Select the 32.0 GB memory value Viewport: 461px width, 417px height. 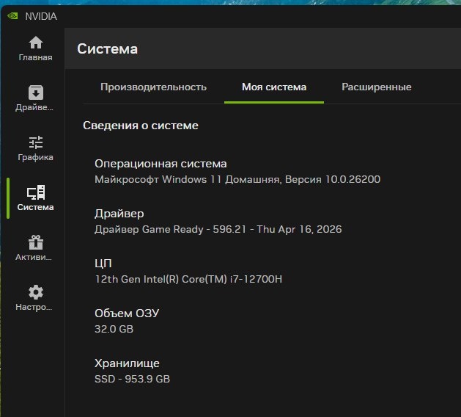click(x=114, y=329)
